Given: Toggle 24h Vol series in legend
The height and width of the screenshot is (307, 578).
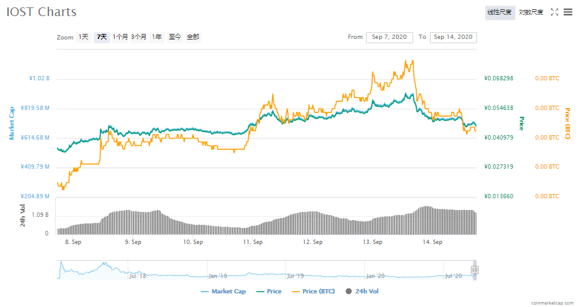Looking at the screenshot, I should [362, 291].
